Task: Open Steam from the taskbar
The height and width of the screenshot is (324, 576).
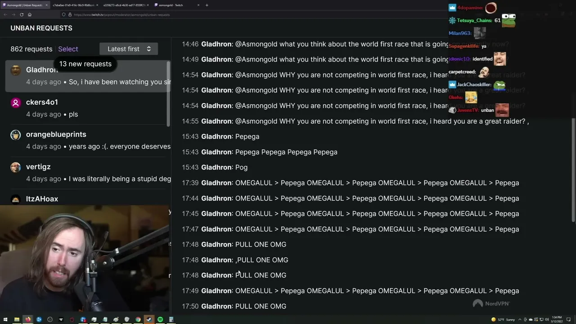Action: [x=149, y=319]
